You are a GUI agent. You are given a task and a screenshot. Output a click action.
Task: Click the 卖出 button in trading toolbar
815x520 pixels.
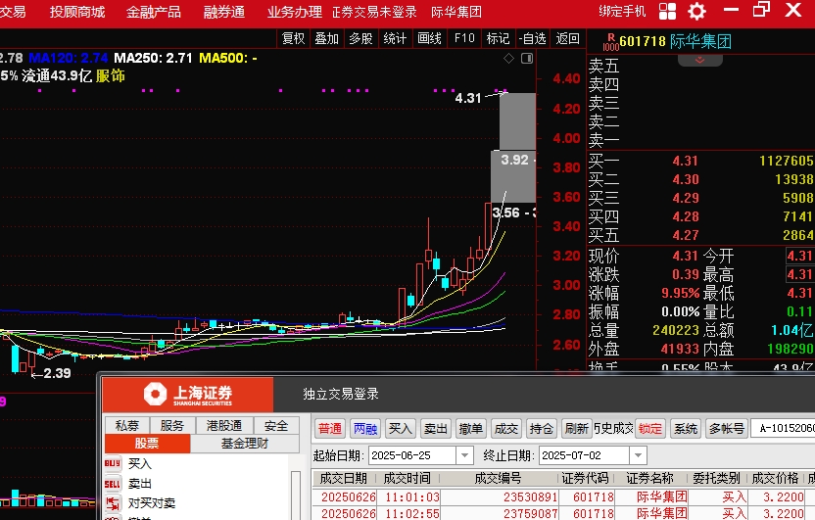coord(436,429)
